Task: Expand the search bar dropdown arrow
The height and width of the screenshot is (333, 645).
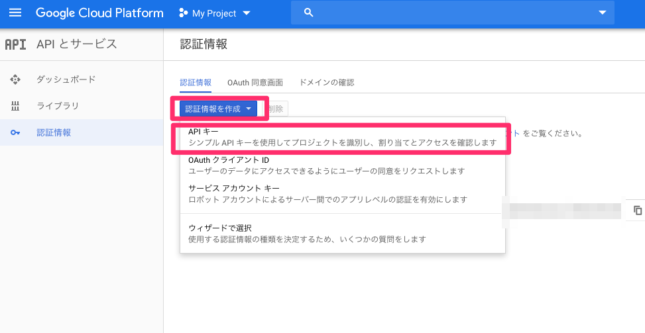Action: tap(603, 13)
